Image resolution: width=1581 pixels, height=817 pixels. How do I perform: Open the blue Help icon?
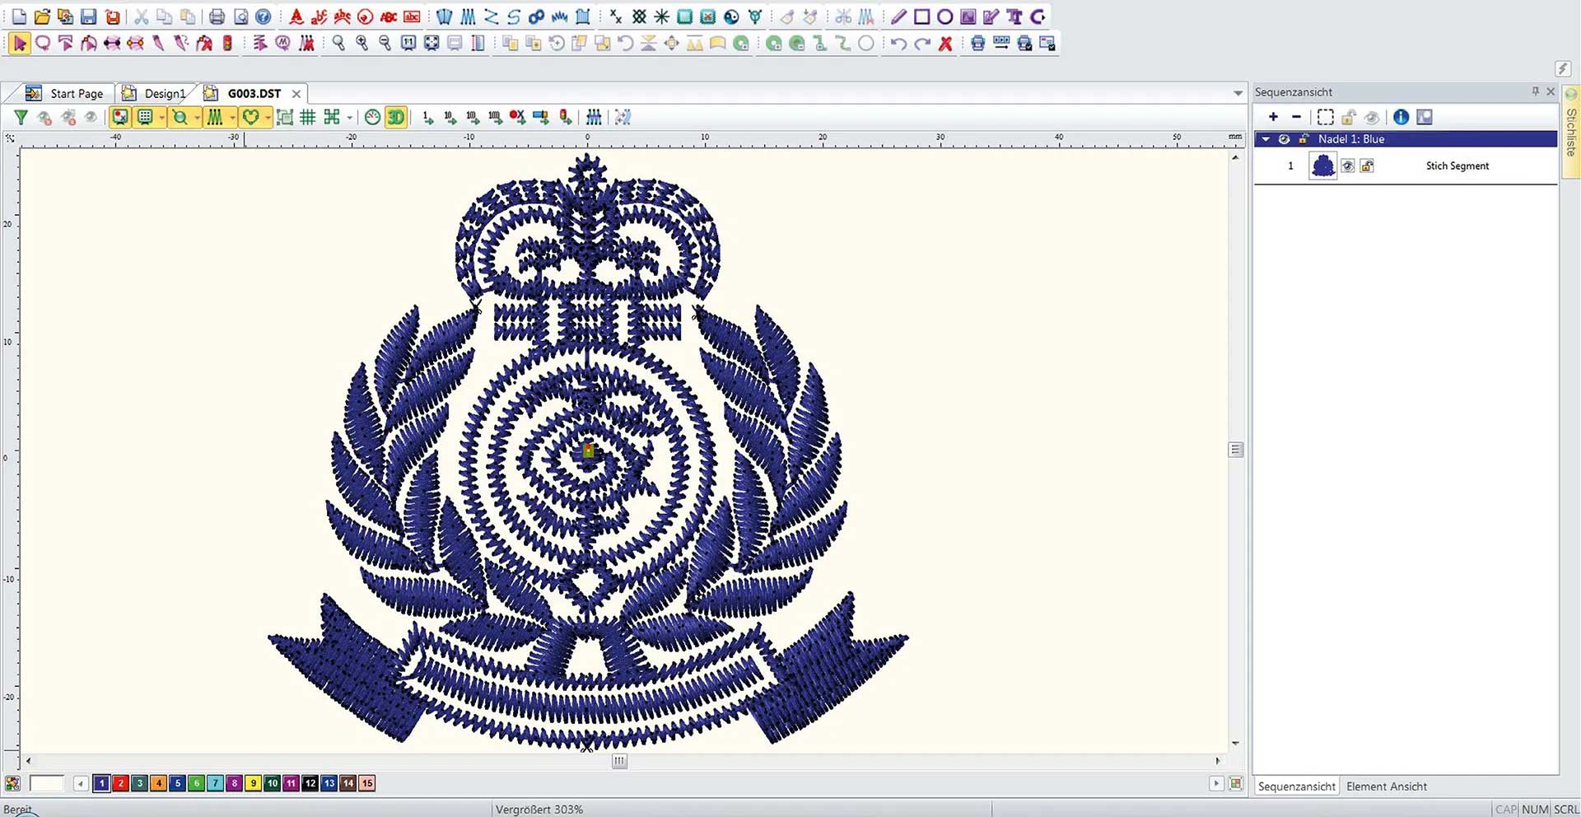(262, 16)
